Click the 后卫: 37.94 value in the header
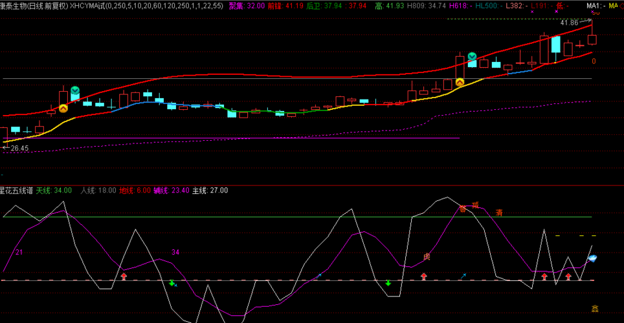 324,6
